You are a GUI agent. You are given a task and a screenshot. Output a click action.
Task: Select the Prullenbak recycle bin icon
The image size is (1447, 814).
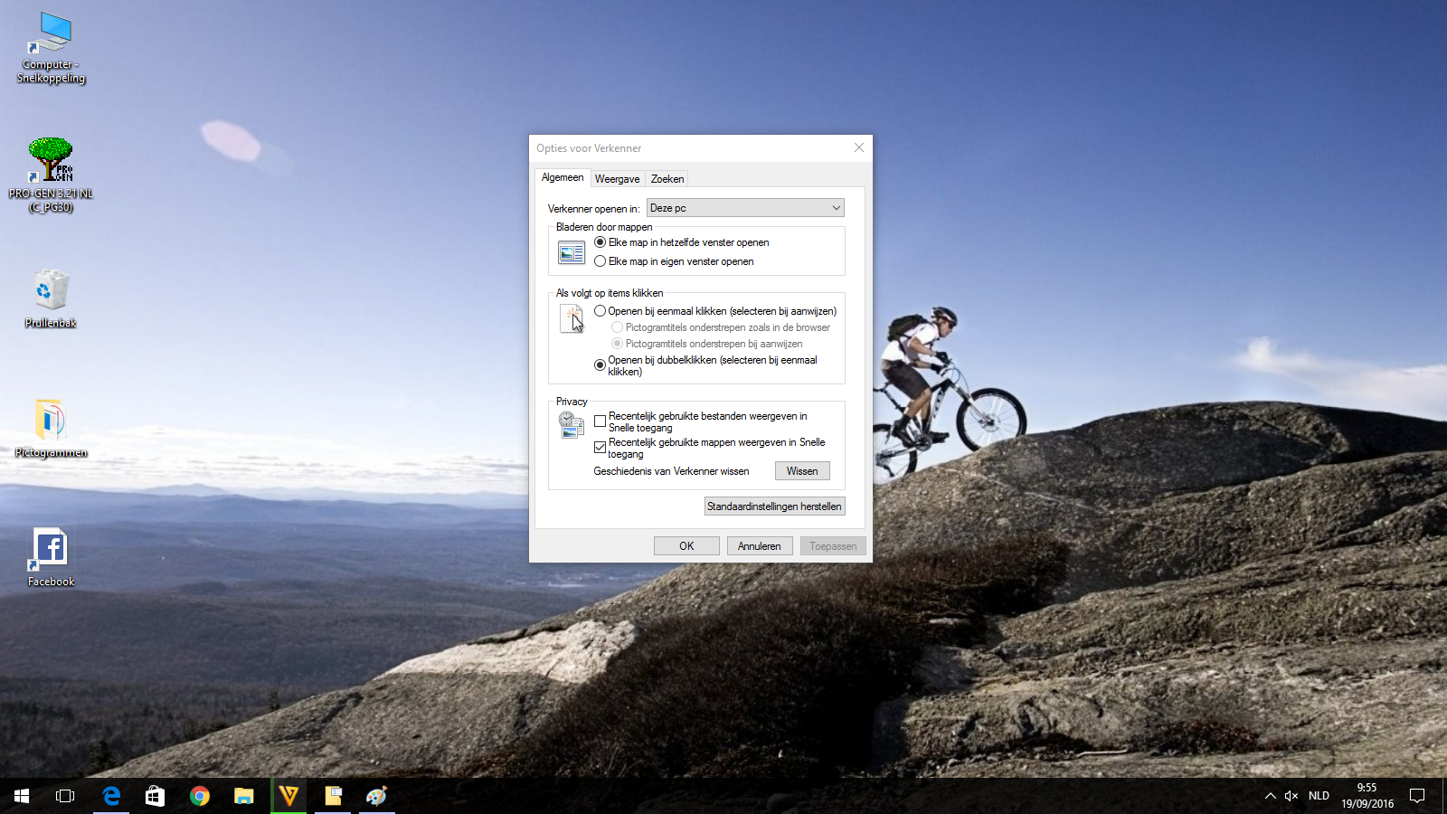pos(51,298)
